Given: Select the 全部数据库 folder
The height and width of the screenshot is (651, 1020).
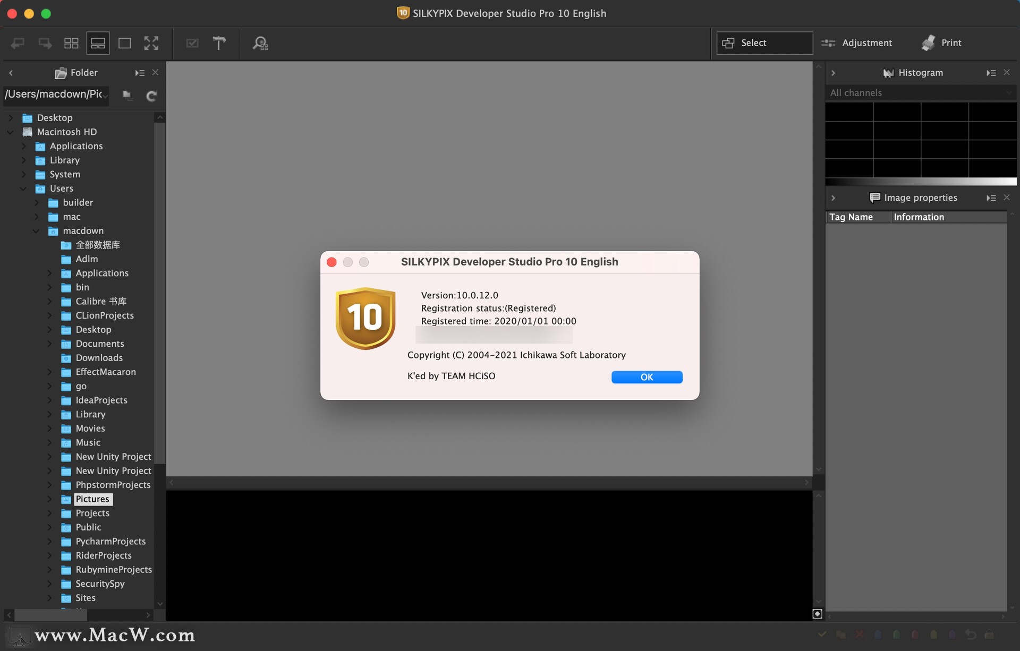Looking at the screenshot, I should (98, 245).
